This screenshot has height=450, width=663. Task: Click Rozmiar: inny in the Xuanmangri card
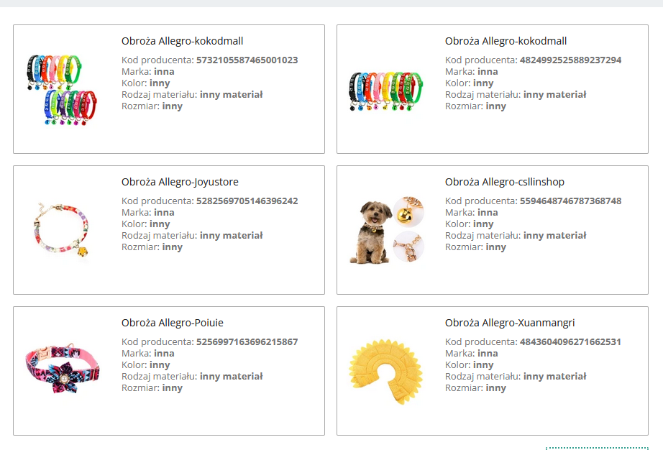(x=475, y=388)
